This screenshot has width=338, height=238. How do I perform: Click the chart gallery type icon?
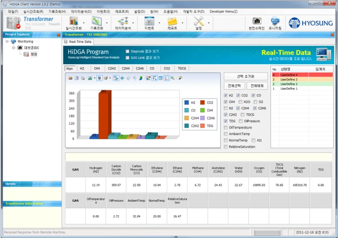90,78
